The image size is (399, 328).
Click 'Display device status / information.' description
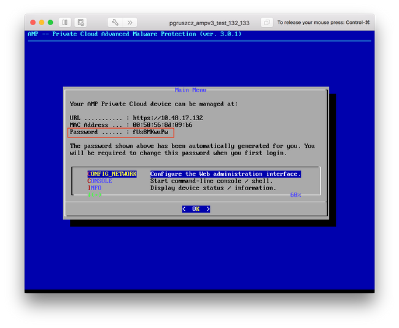[213, 188]
